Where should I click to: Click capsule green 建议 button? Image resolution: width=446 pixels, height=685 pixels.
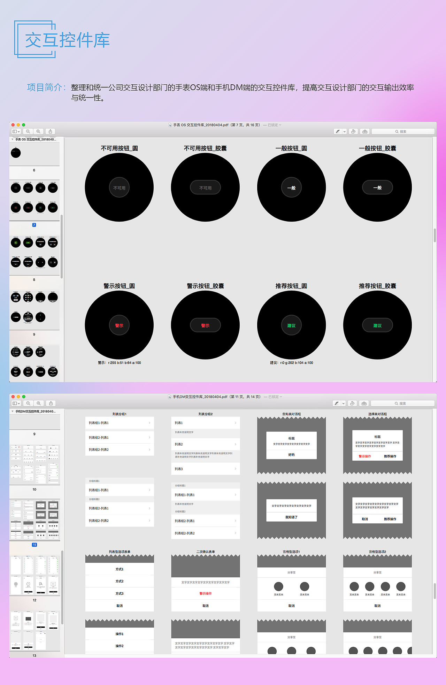pos(377,325)
